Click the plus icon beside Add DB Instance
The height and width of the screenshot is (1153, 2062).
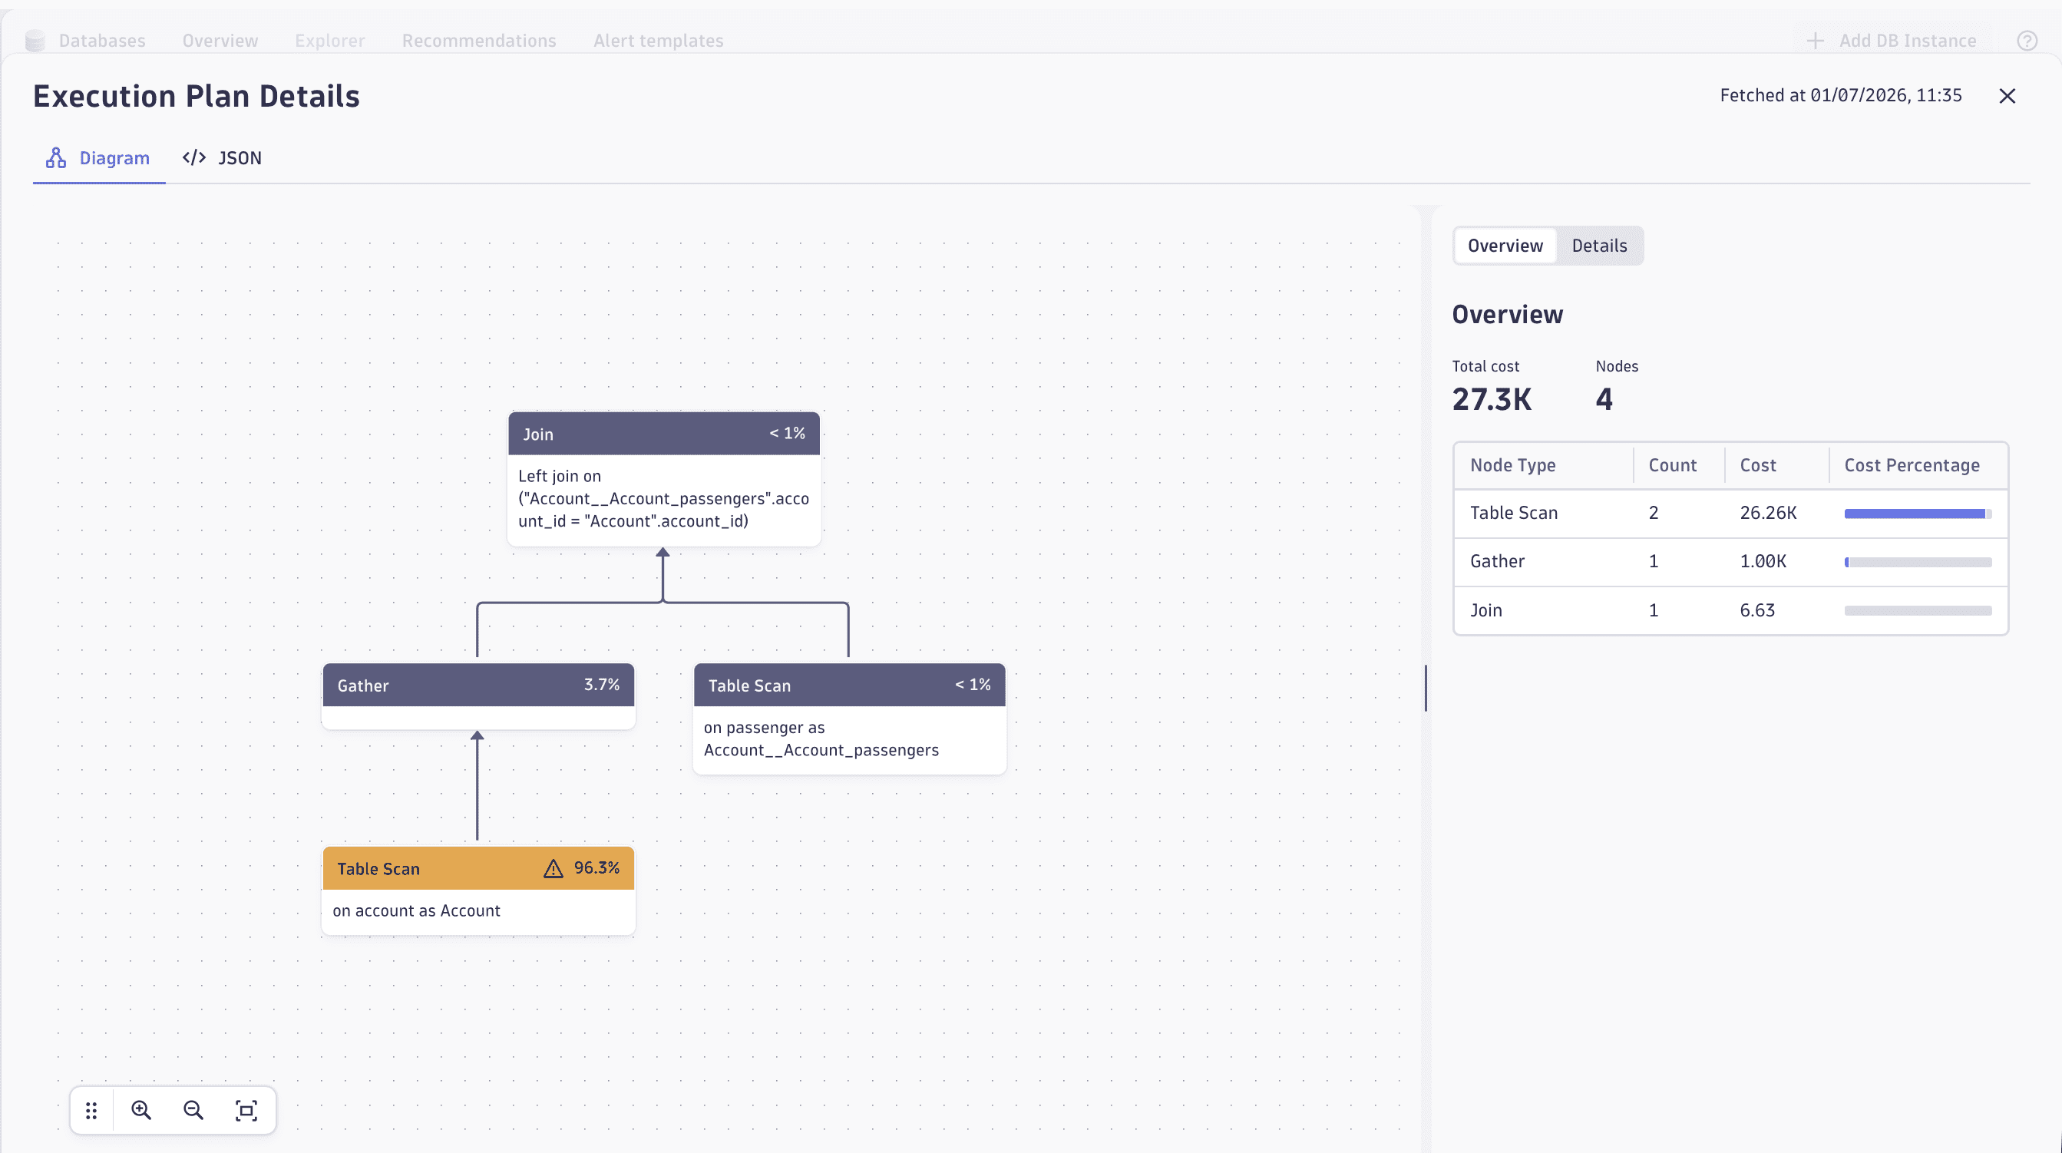pyautogui.click(x=1816, y=41)
